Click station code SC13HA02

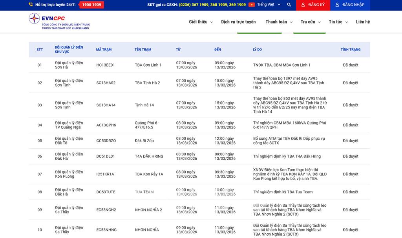pos(106,83)
